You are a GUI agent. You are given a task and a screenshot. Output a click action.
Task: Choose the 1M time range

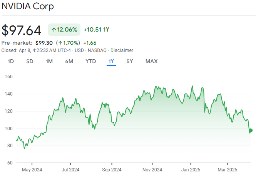(49, 61)
